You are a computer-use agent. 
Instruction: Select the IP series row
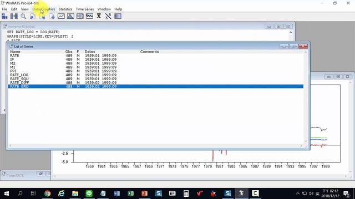pos(155,60)
